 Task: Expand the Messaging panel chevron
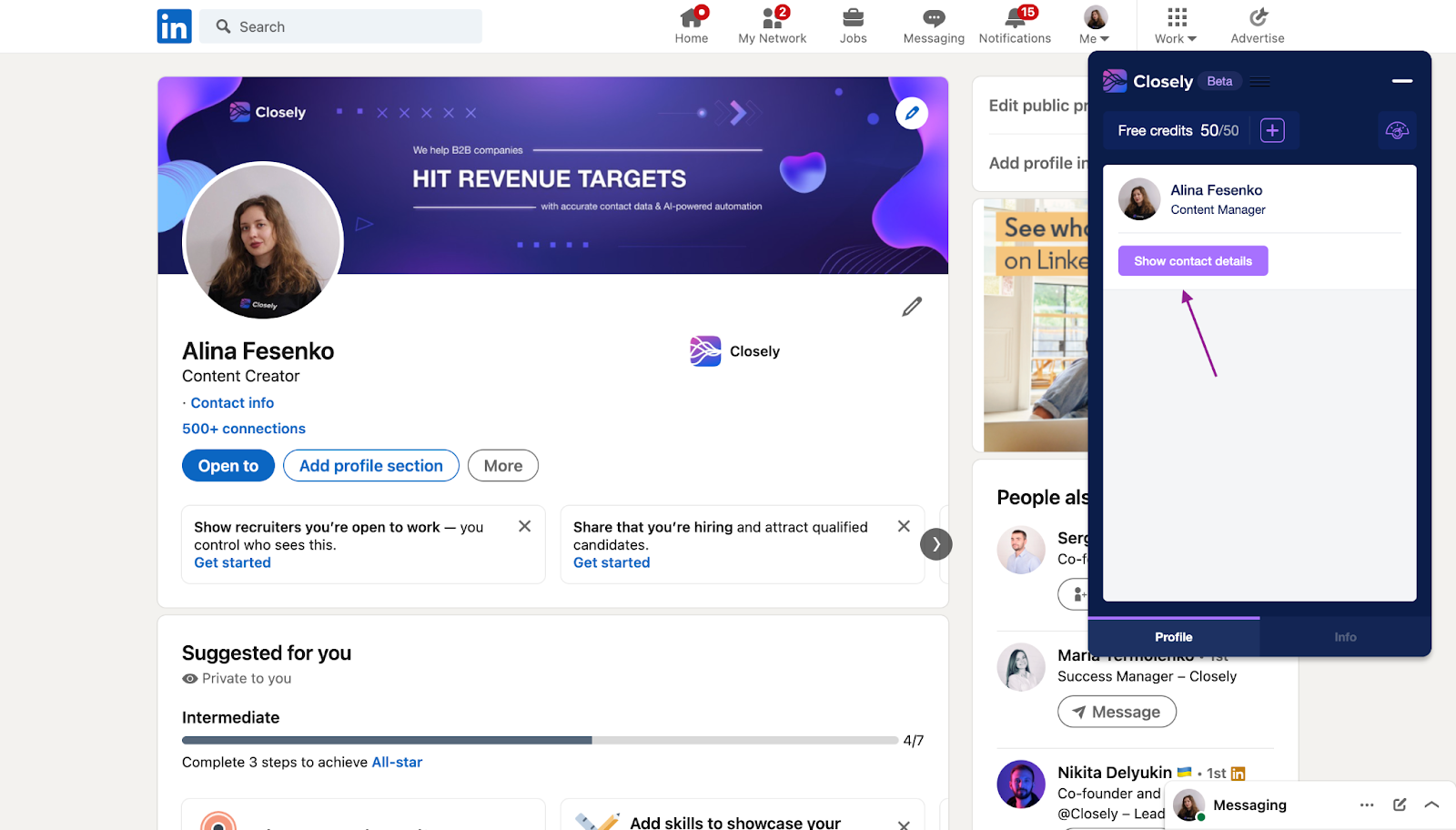tap(1431, 805)
